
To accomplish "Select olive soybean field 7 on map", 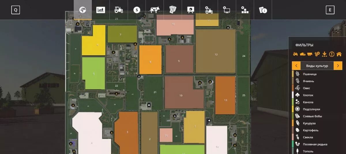I will pos(122,34).
